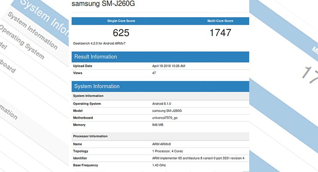Click the April 18 2018 10:26 AM value
318x172 pixels.
click(169, 66)
